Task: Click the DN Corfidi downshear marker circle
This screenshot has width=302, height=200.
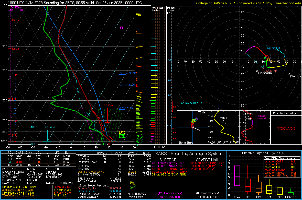Action: point(289,74)
